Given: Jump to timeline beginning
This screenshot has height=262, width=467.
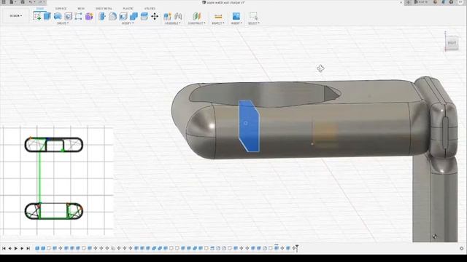Looking at the screenshot, I should coord(4,248).
